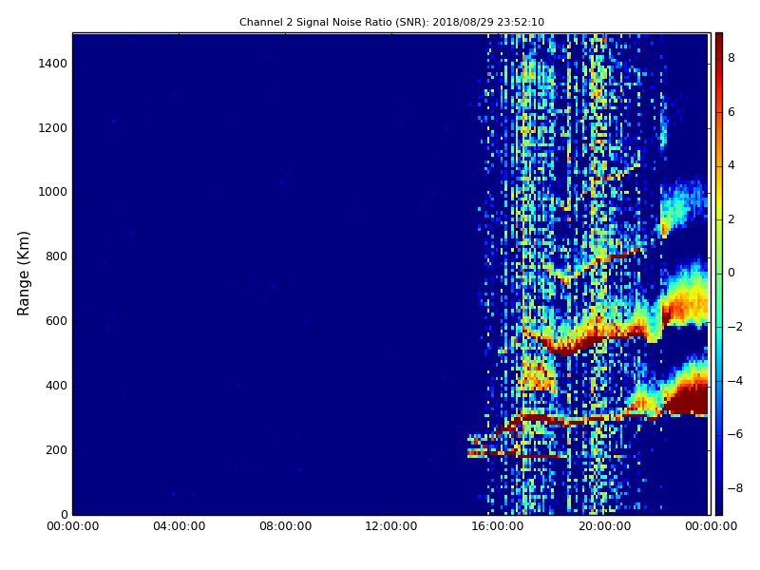Click the dark red top of the colorbar
The image size is (760, 570).
point(719,41)
